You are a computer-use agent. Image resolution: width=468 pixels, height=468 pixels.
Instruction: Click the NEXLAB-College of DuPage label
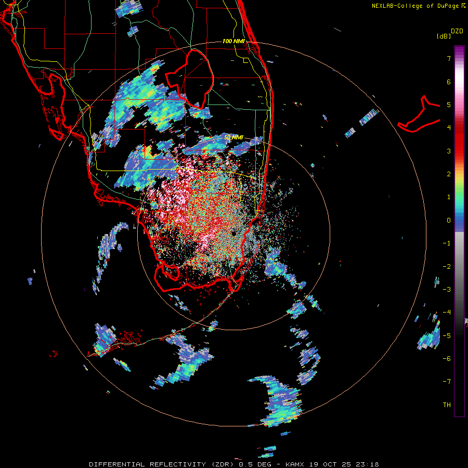pos(415,6)
